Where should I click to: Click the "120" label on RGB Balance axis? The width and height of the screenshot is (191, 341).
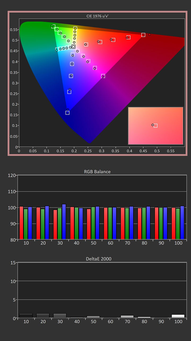click(12, 176)
